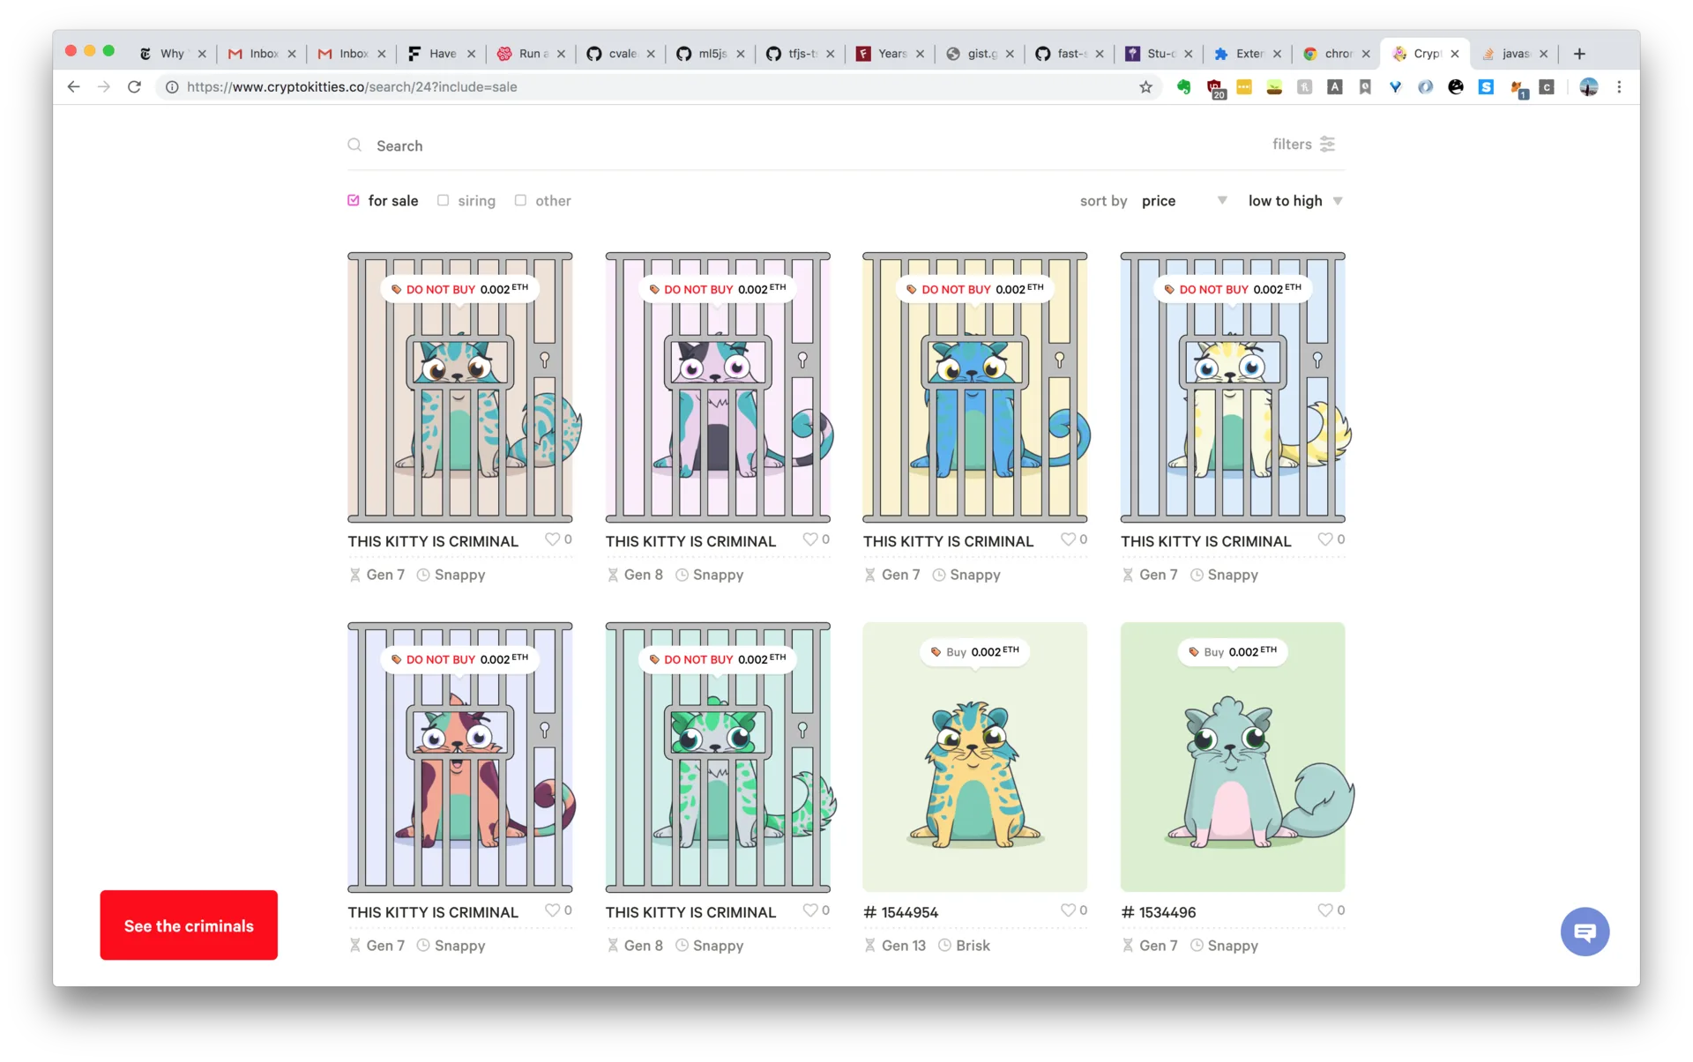Click the 'See the criminals' button
The image size is (1693, 1062).
tap(189, 925)
